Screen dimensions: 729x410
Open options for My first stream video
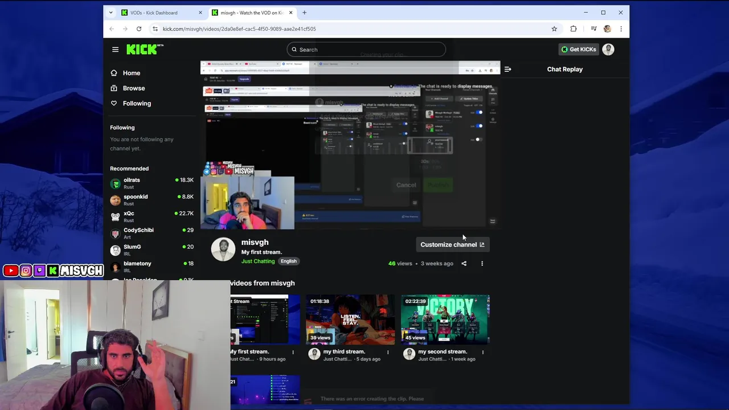pos(293,352)
